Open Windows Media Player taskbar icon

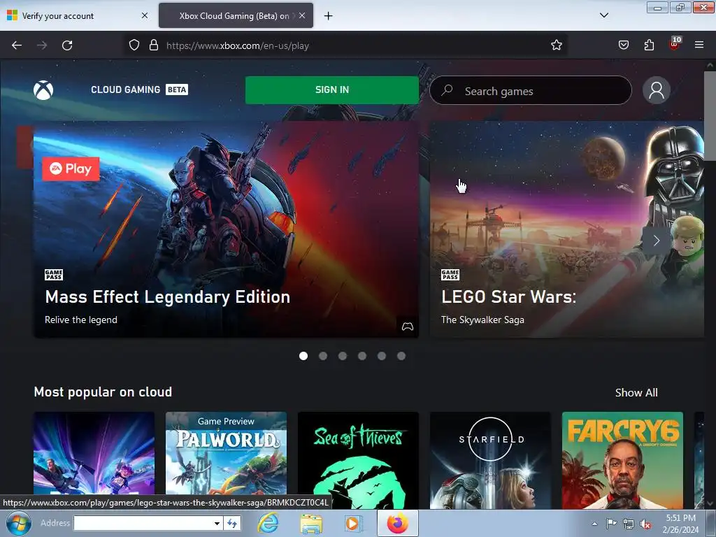pos(353,523)
